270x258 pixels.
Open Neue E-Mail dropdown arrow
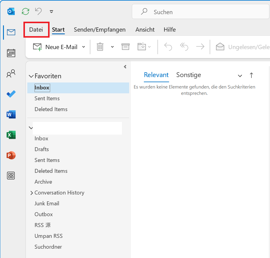[x=83, y=47]
